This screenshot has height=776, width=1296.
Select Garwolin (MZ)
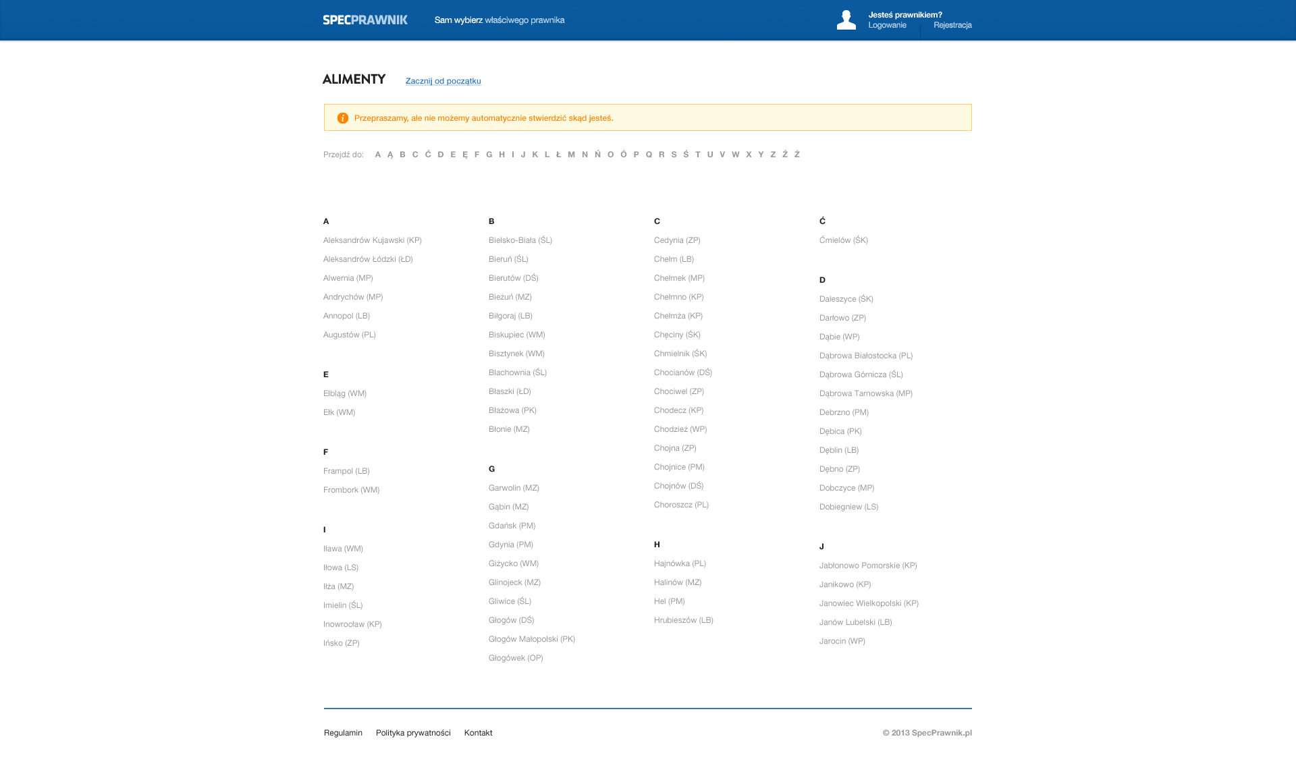click(x=514, y=488)
